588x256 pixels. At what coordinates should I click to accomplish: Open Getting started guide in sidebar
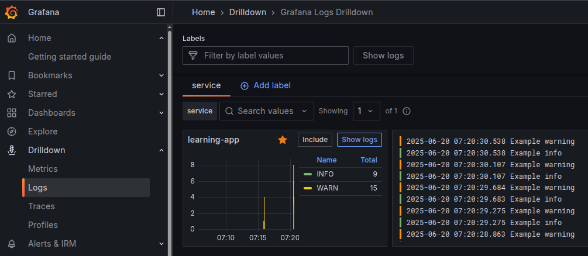70,57
